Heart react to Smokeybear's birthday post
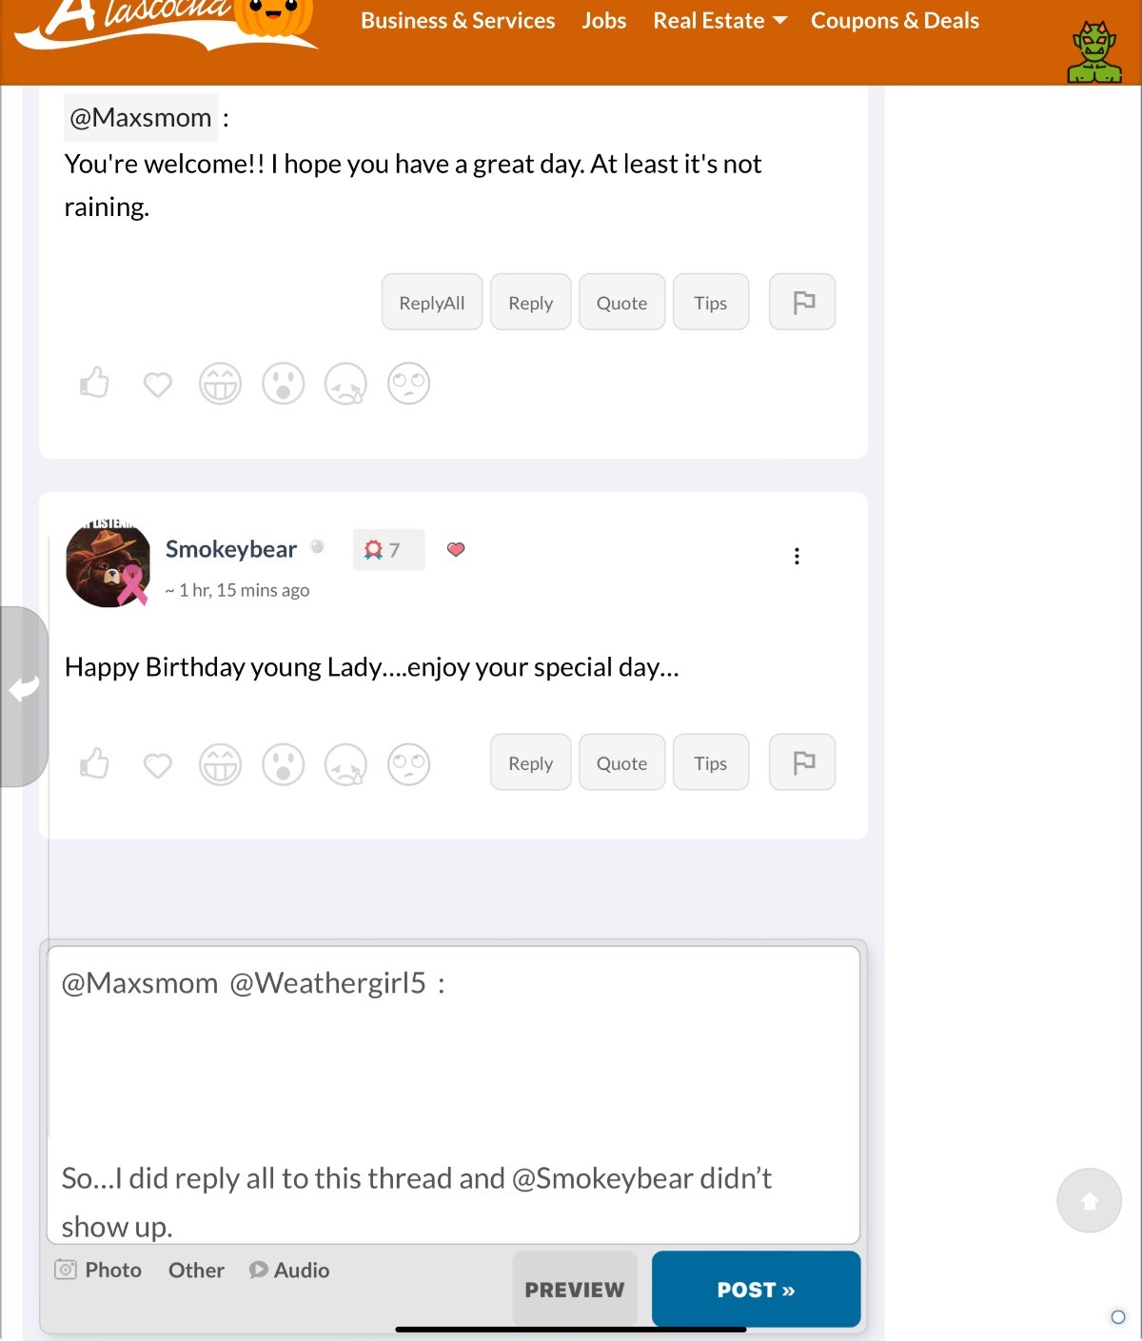 [x=158, y=764]
